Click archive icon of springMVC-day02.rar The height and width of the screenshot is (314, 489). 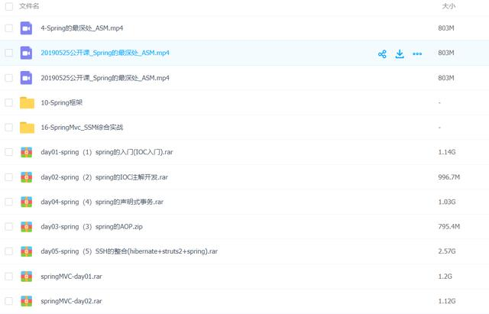click(27, 301)
